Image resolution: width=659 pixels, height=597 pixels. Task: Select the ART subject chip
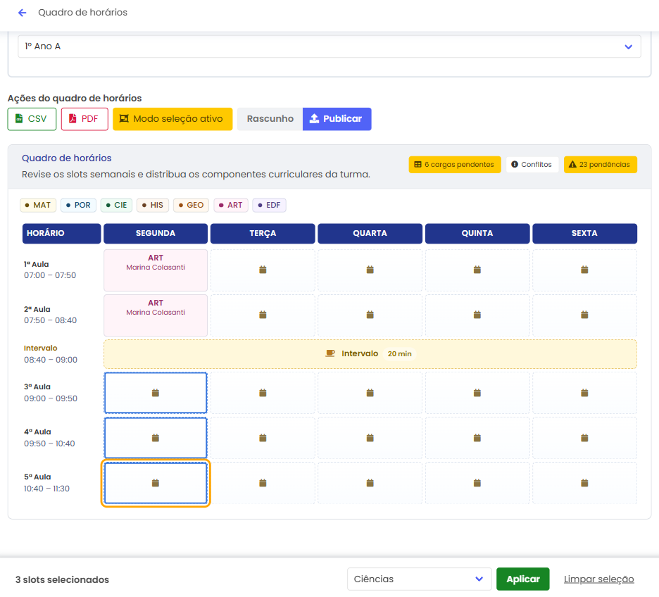pos(231,205)
